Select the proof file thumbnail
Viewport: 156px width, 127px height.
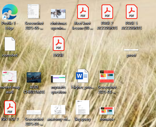131,50
